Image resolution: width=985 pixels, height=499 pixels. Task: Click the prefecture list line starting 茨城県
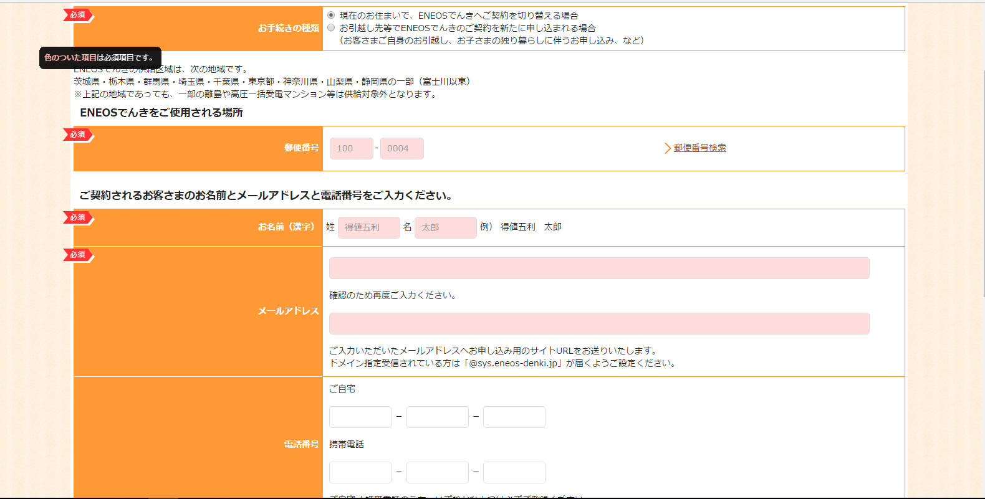click(274, 82)
